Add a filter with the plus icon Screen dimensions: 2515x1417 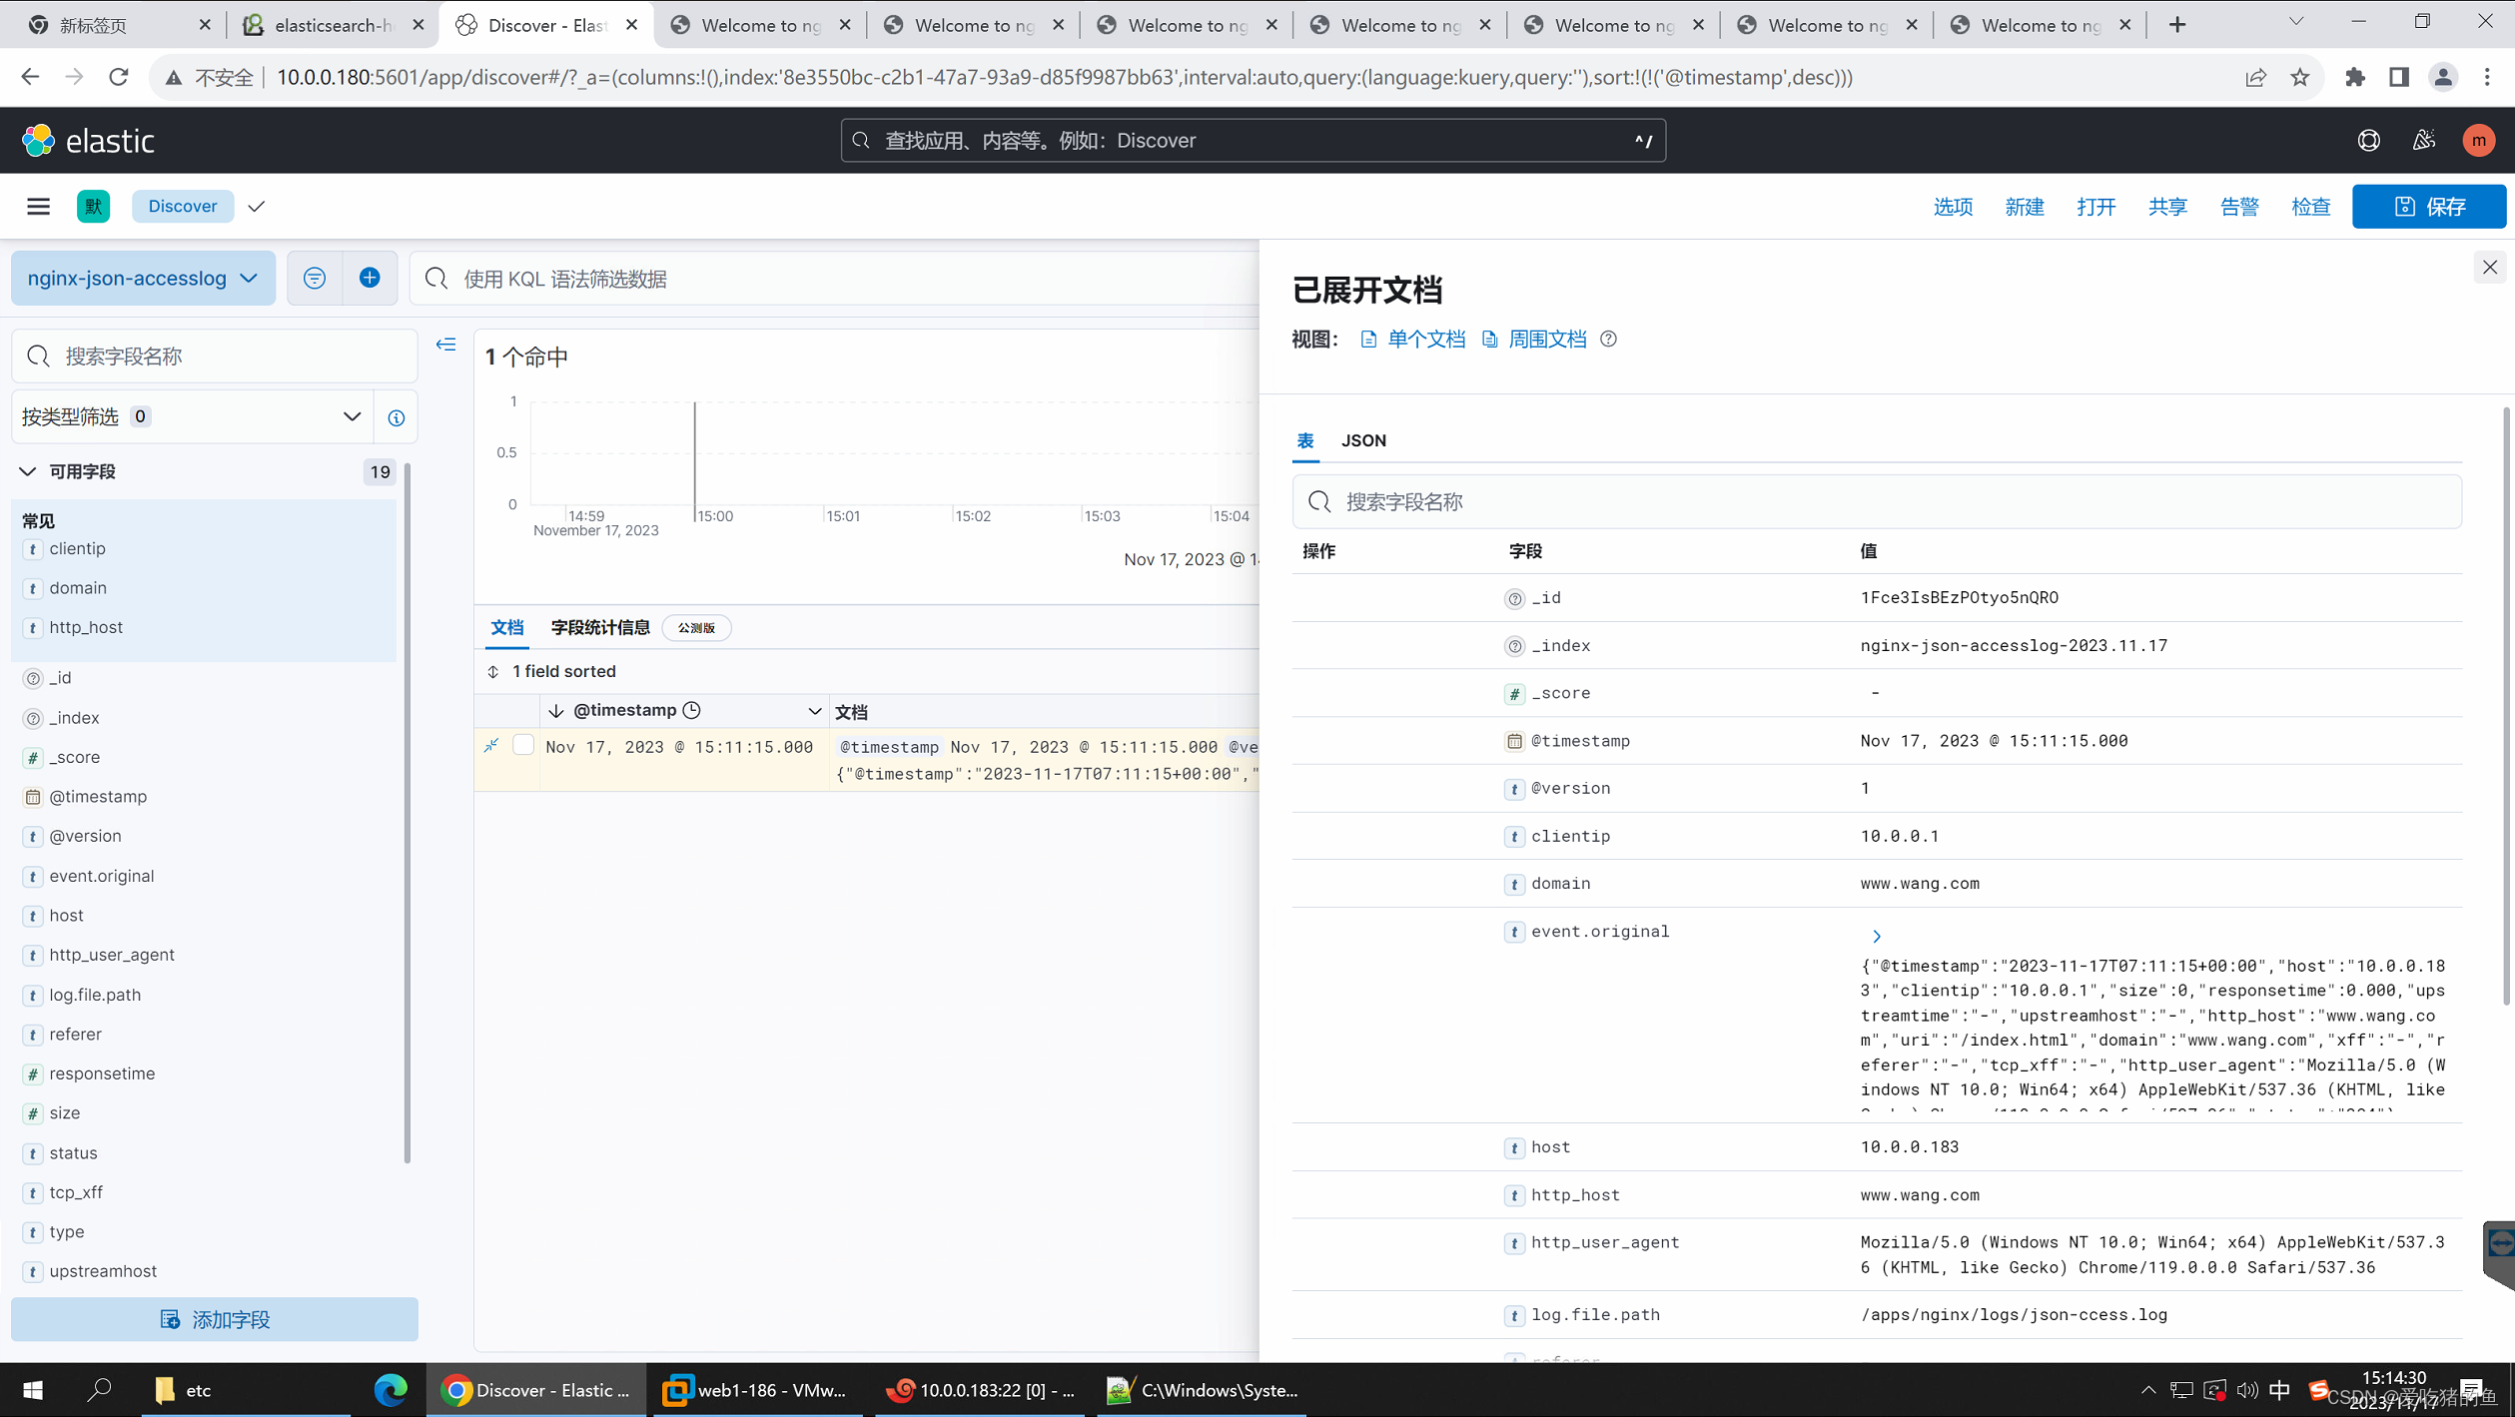click(x=370, y=279)
